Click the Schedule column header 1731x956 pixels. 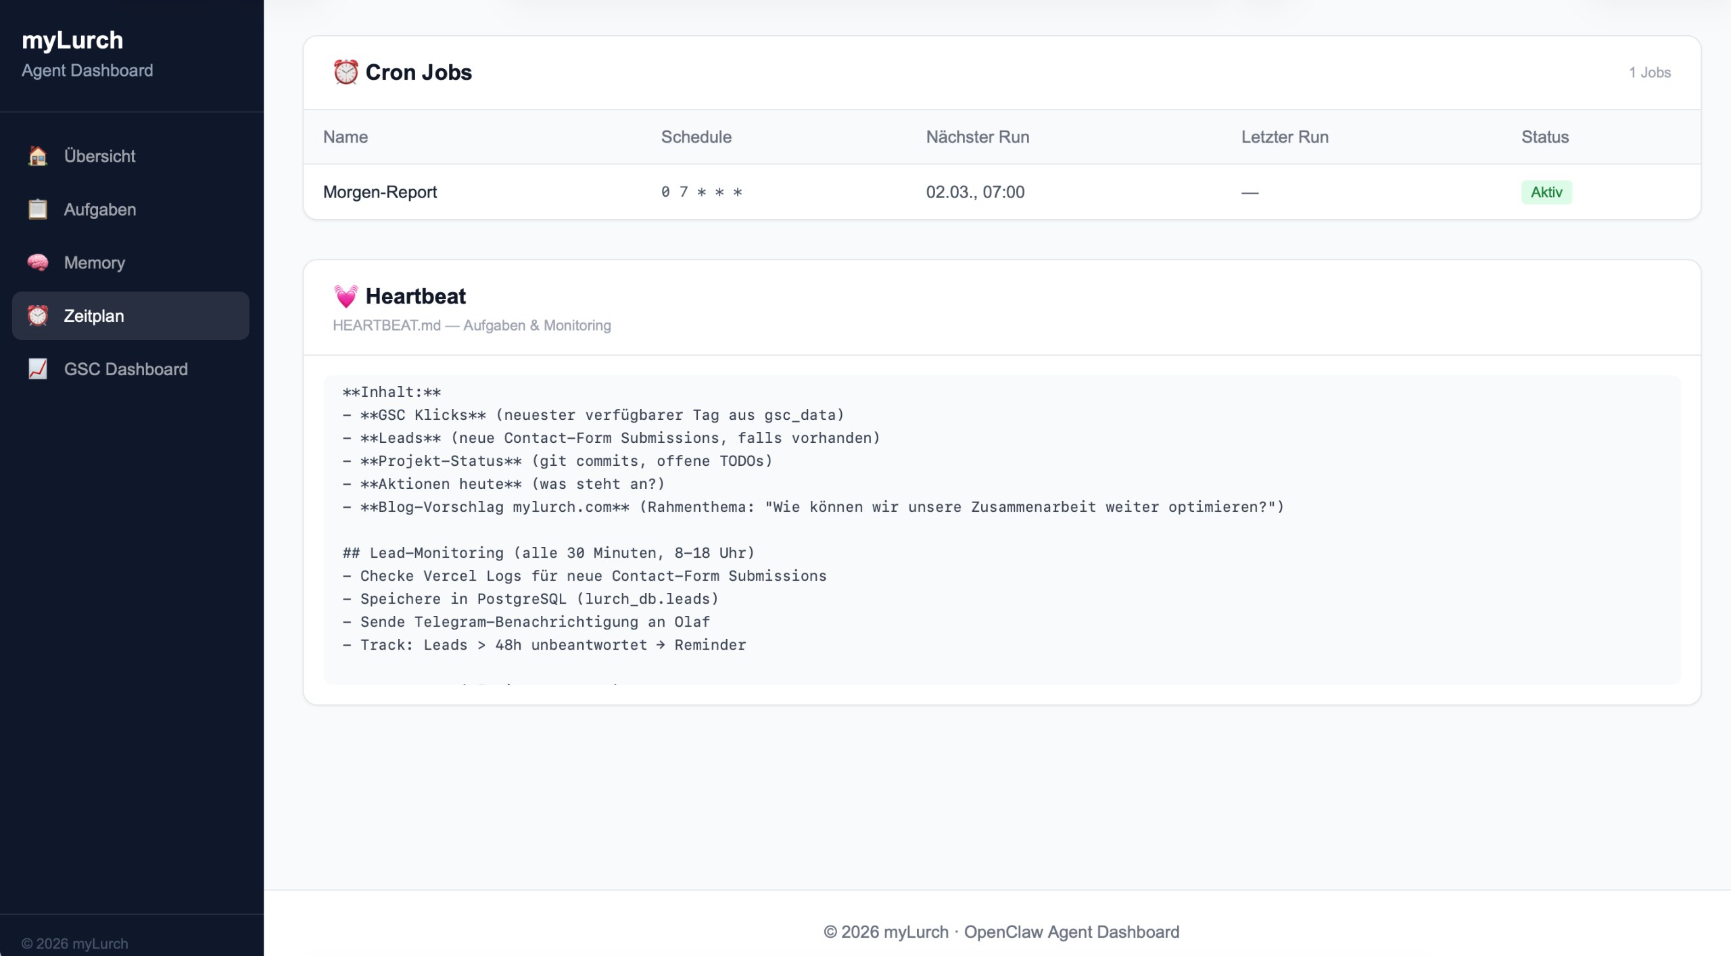point(696,137)
